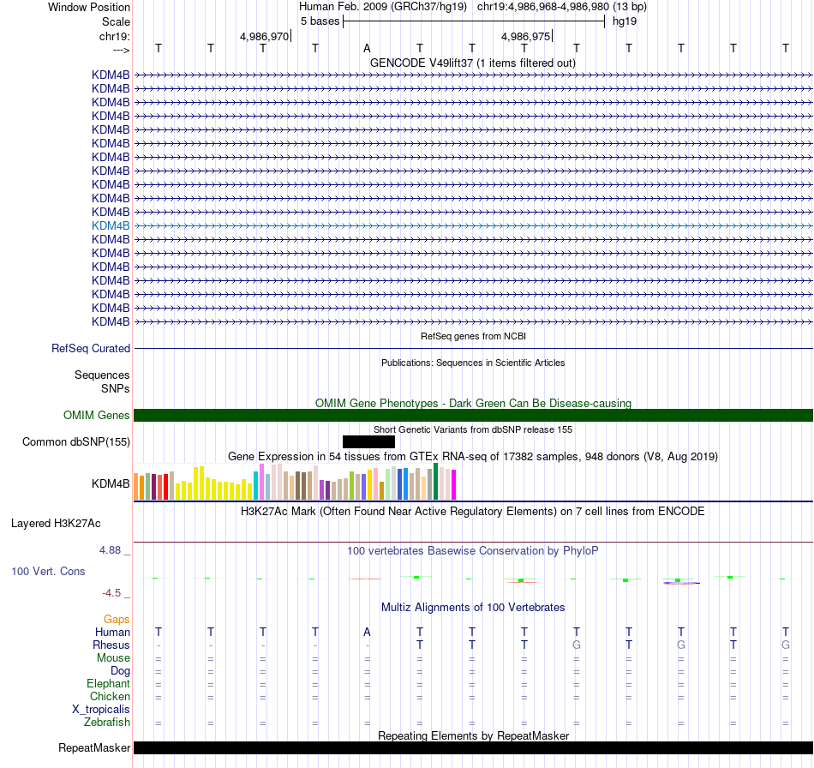Screen dimensions: 814x768
Task: Click the 4,986,975 ruler position marker
Action: pos(525,36)
